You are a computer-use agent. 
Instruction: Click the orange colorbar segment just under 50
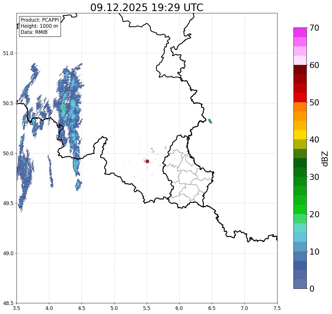(x=300, y=107)
